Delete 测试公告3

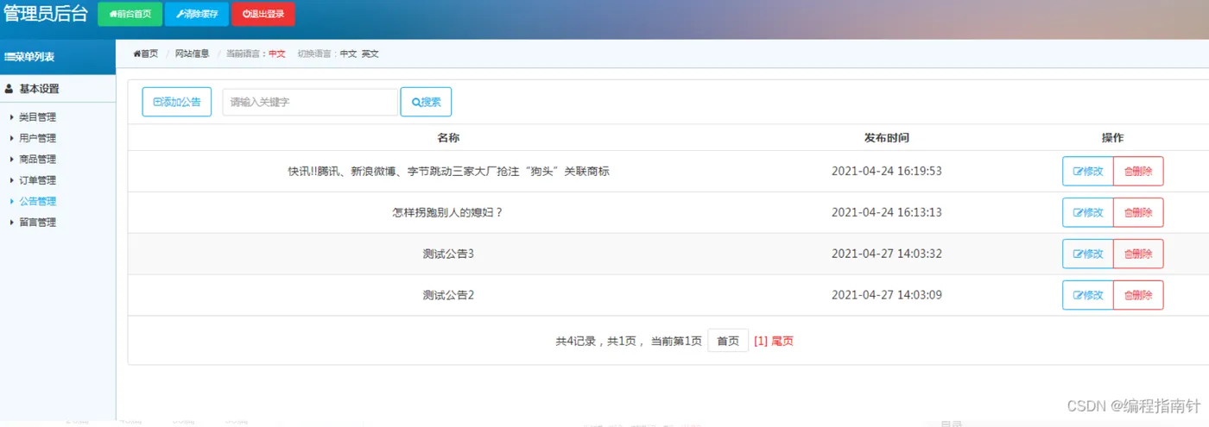point(1138,254)
